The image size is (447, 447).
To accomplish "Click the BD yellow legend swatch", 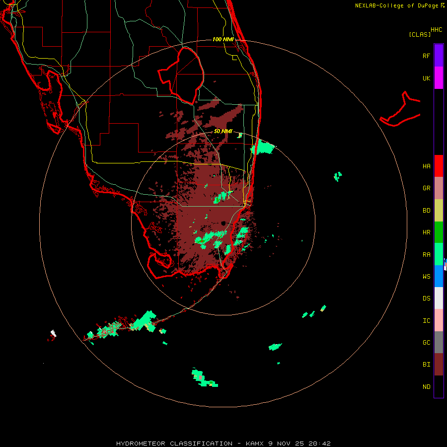I will 439,211.
